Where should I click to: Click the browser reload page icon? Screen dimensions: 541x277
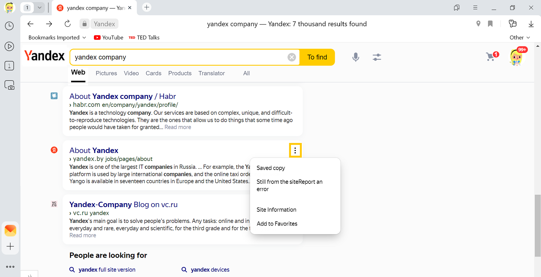(x=68, y=24)
